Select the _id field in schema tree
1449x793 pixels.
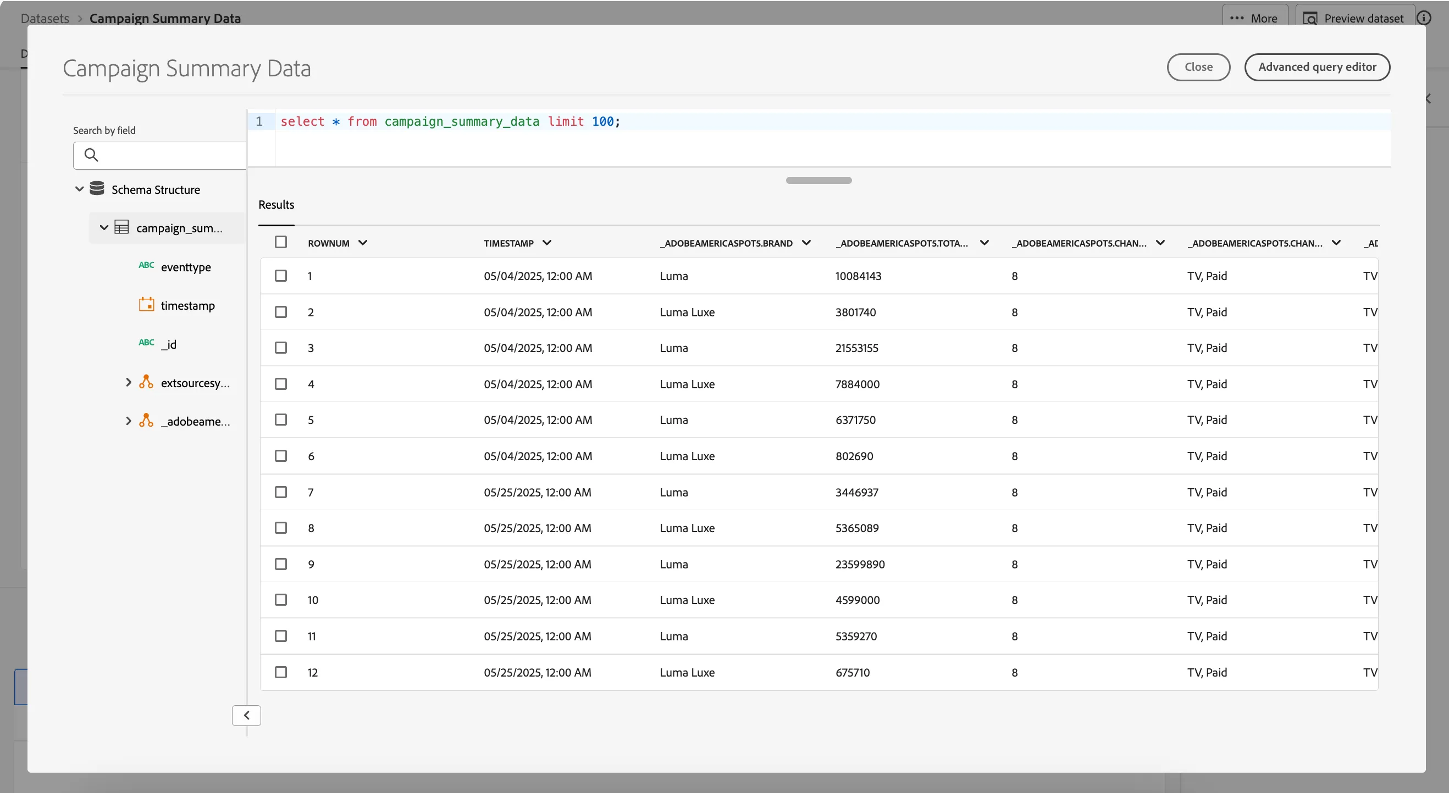point(169,344)
